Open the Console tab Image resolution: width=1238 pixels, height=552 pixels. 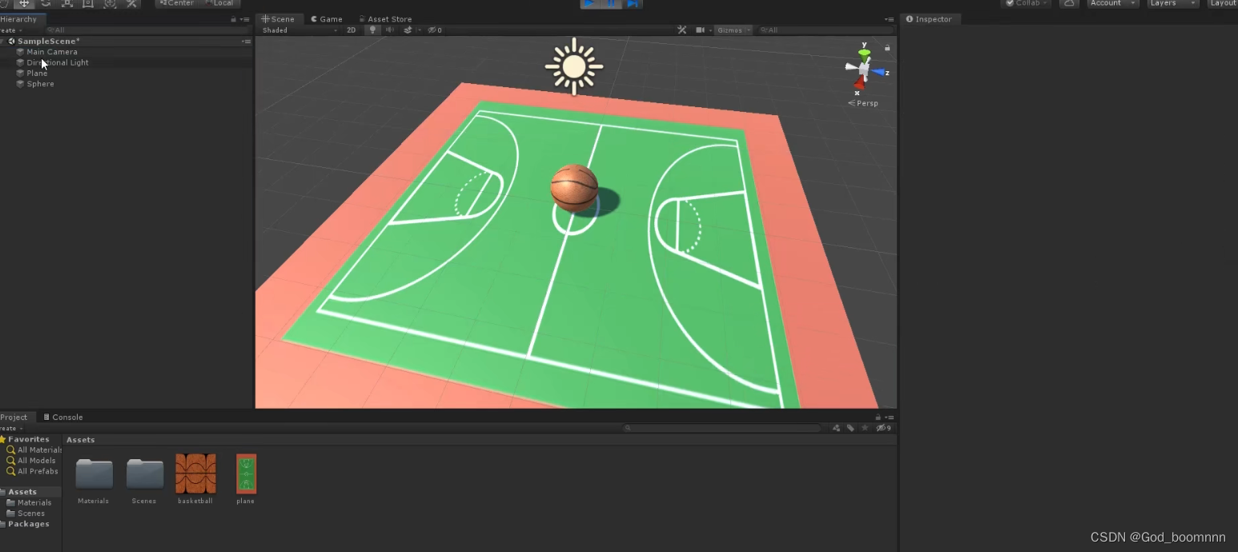66,417
